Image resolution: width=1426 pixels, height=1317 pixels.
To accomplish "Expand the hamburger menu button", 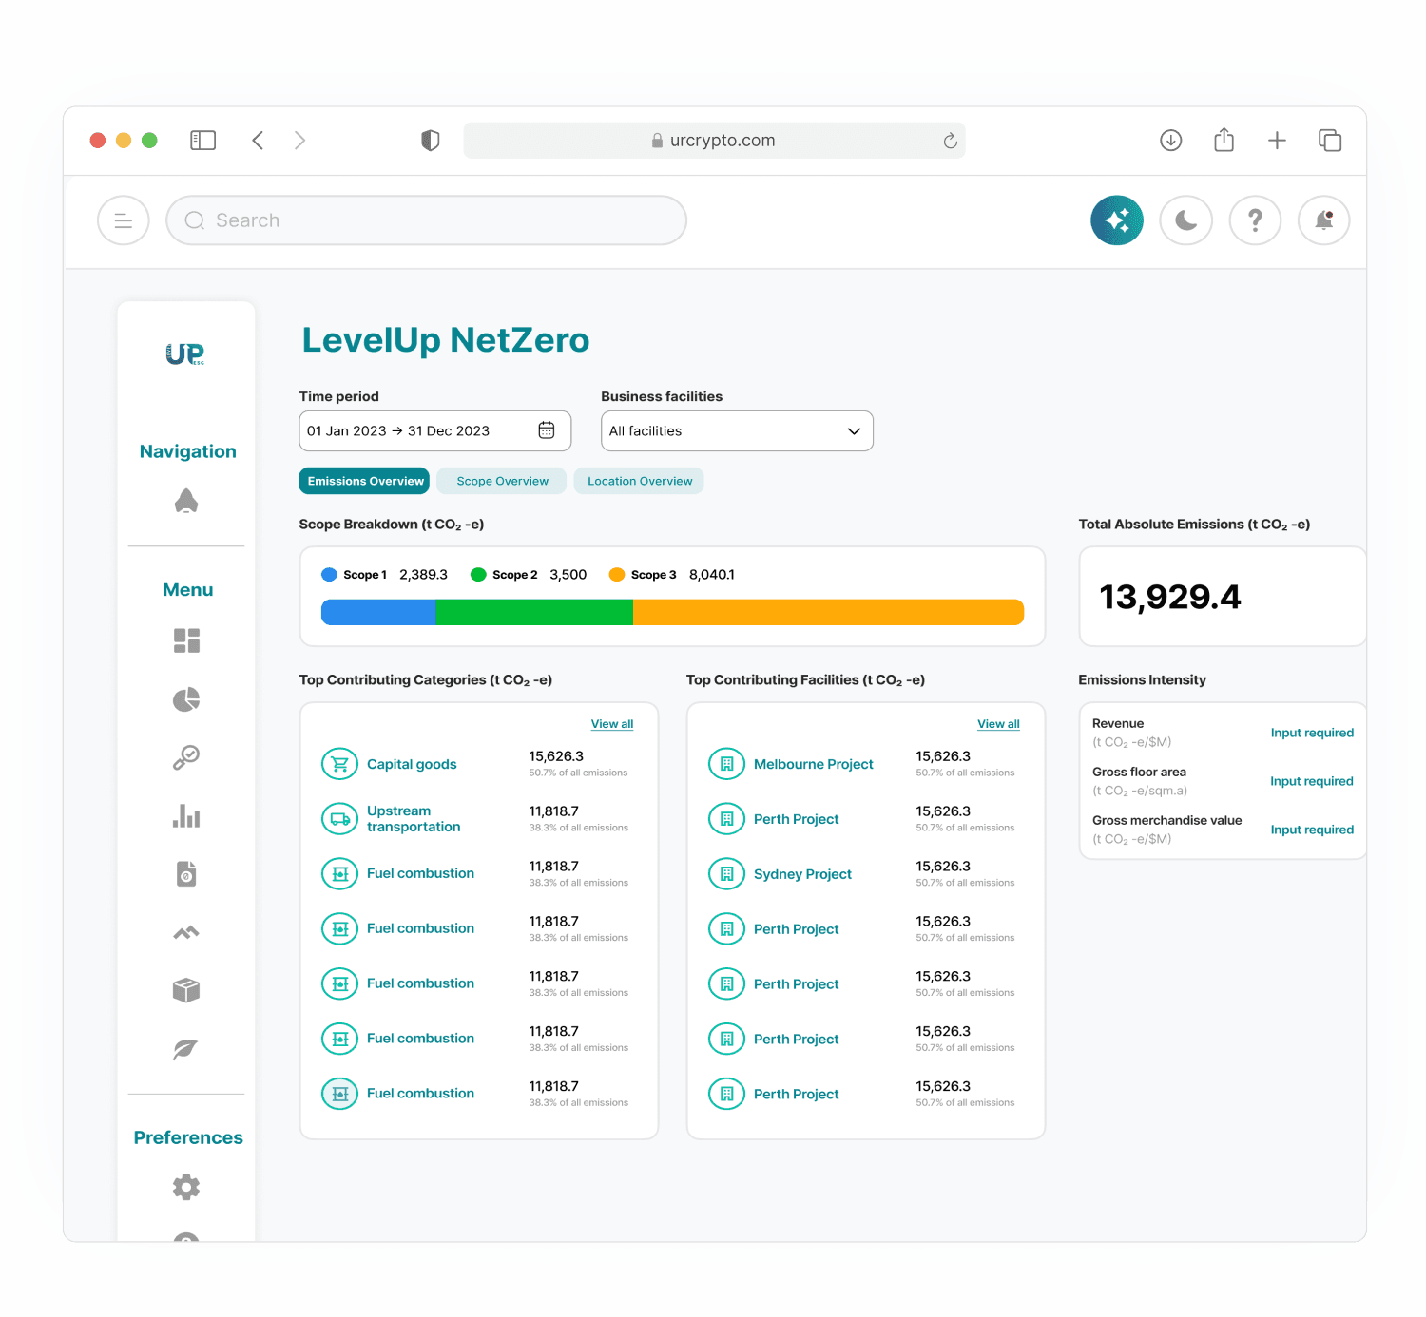I will (x=124, y=220).
